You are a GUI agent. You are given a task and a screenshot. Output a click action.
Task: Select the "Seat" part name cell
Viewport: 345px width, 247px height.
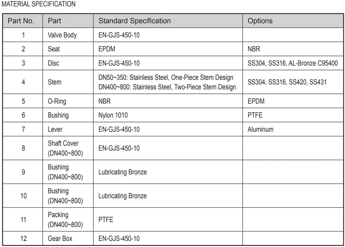pos(54,49)
